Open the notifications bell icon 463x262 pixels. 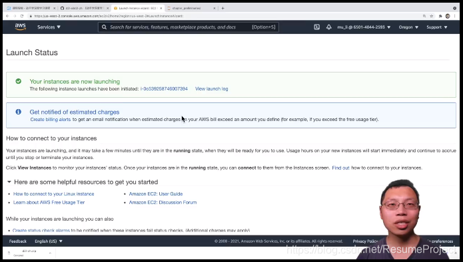pyautogui.click(x=328, y=27)
